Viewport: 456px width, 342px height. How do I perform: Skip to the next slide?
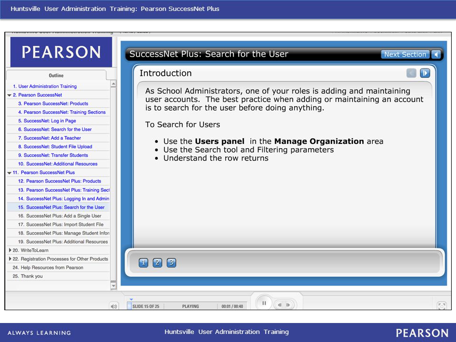point(288,305)
